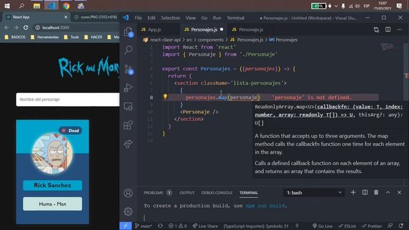The image size is (409, 230).
Task: Switch to the React App Chrome tab
Action: pos(36,17)
